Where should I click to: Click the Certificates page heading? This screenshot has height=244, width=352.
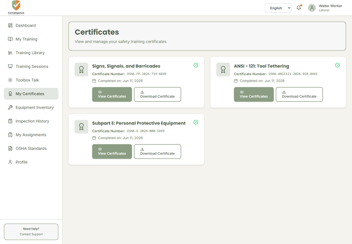click(x=97, y=32)
